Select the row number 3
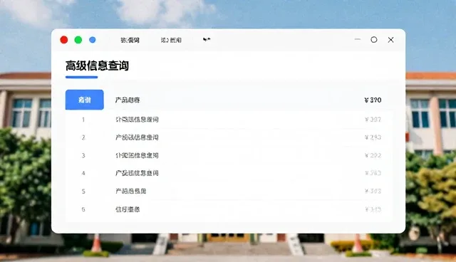Screen dimensions: 456x262 pos(83,155)
